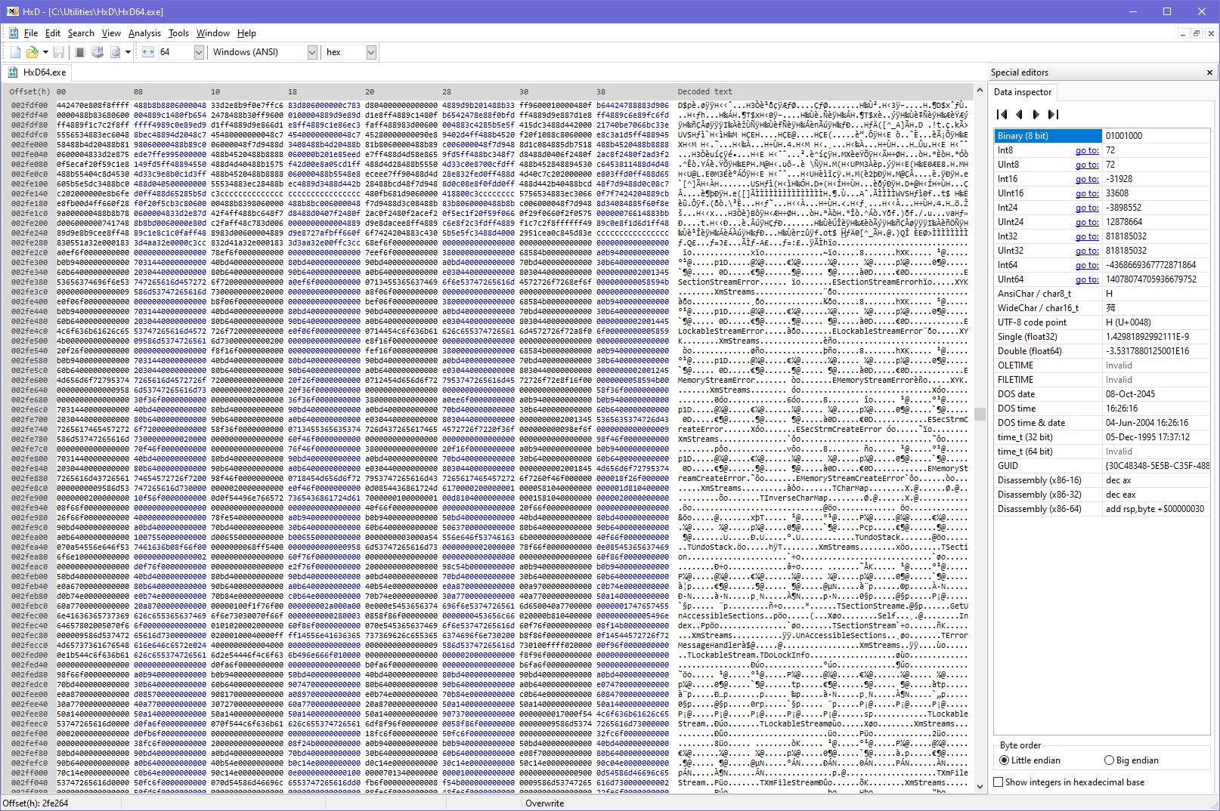The image size is (1220, 811).
Task: Click the time_t (32 bit) row
Action: 1103,437
